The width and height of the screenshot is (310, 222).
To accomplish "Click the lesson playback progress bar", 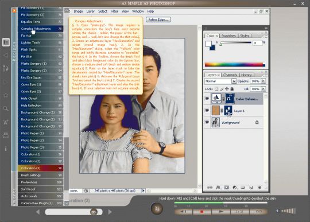I will 220,202.
